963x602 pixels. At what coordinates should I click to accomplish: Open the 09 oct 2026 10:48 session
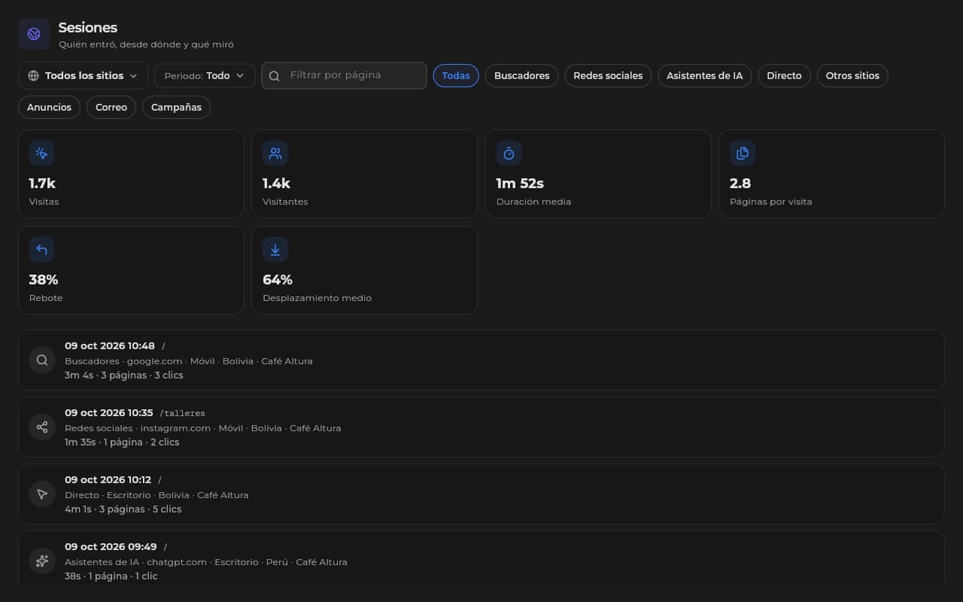coord(481,360)
